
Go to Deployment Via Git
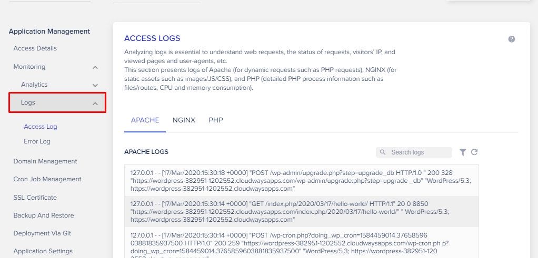(42, 233)
